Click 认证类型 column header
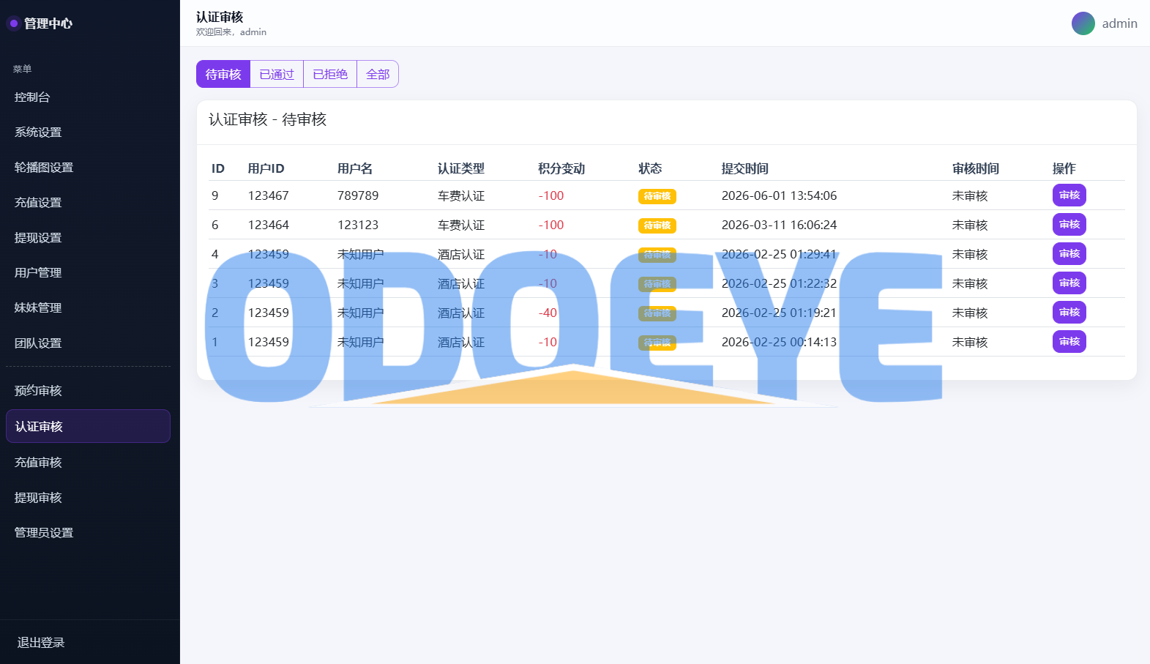Image resolution: width=1150 pixels, height=664 pixels. 461,169
